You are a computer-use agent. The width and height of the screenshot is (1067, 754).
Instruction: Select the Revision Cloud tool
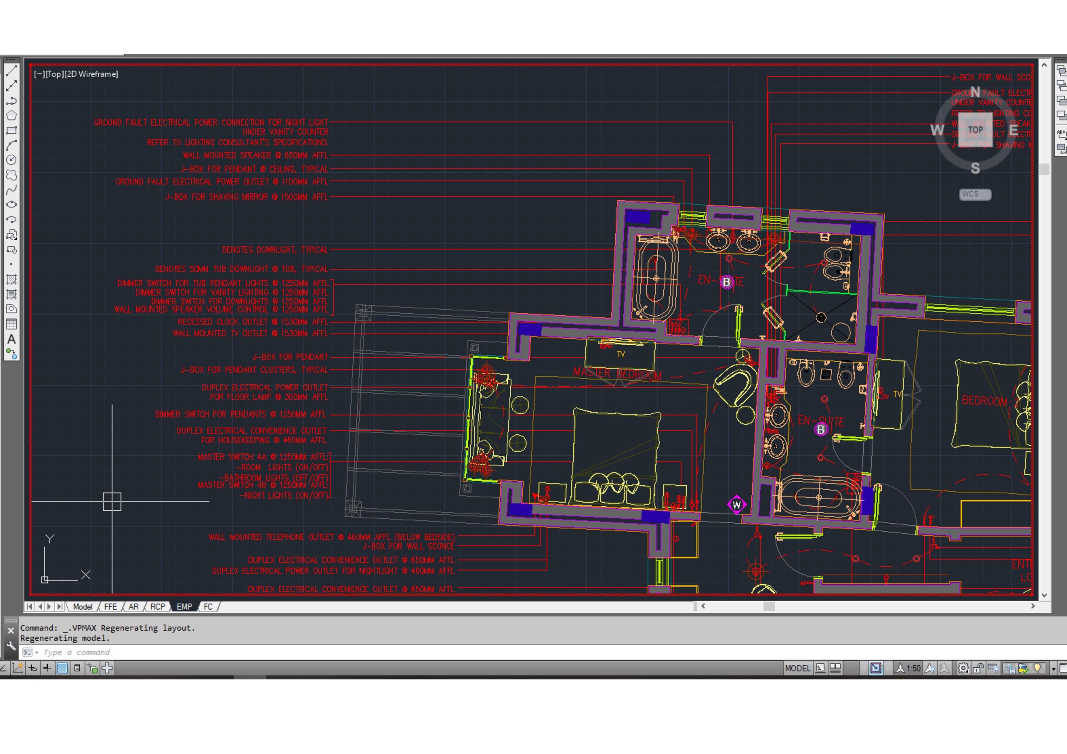(12, 174)
